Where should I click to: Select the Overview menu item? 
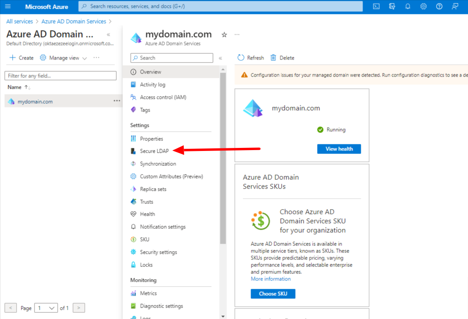pos(171,72)
